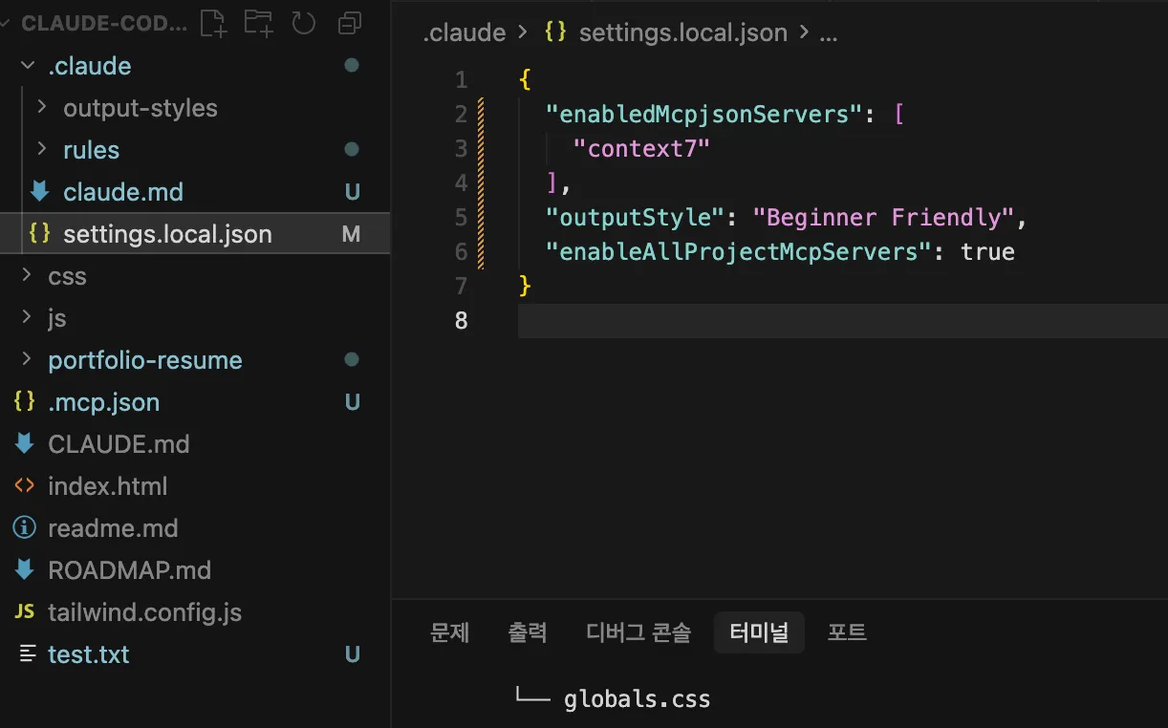Select settings.local.json in the file tree
This screenshot has height=728, width=1168.
[x=195, y=234]
